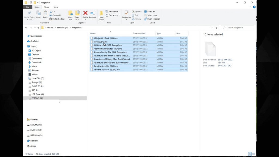Open Properties of selection
Image resolution: width=279 pixels, height=157 pixels.
point(126,15)
